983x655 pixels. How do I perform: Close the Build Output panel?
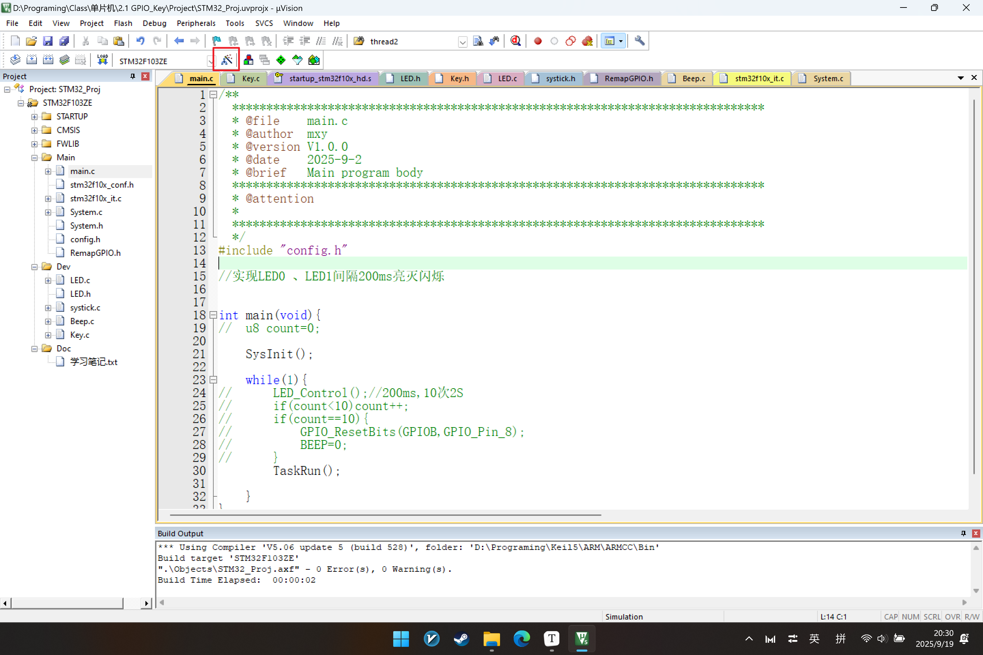pyautogui.click(x=976, y=533)
